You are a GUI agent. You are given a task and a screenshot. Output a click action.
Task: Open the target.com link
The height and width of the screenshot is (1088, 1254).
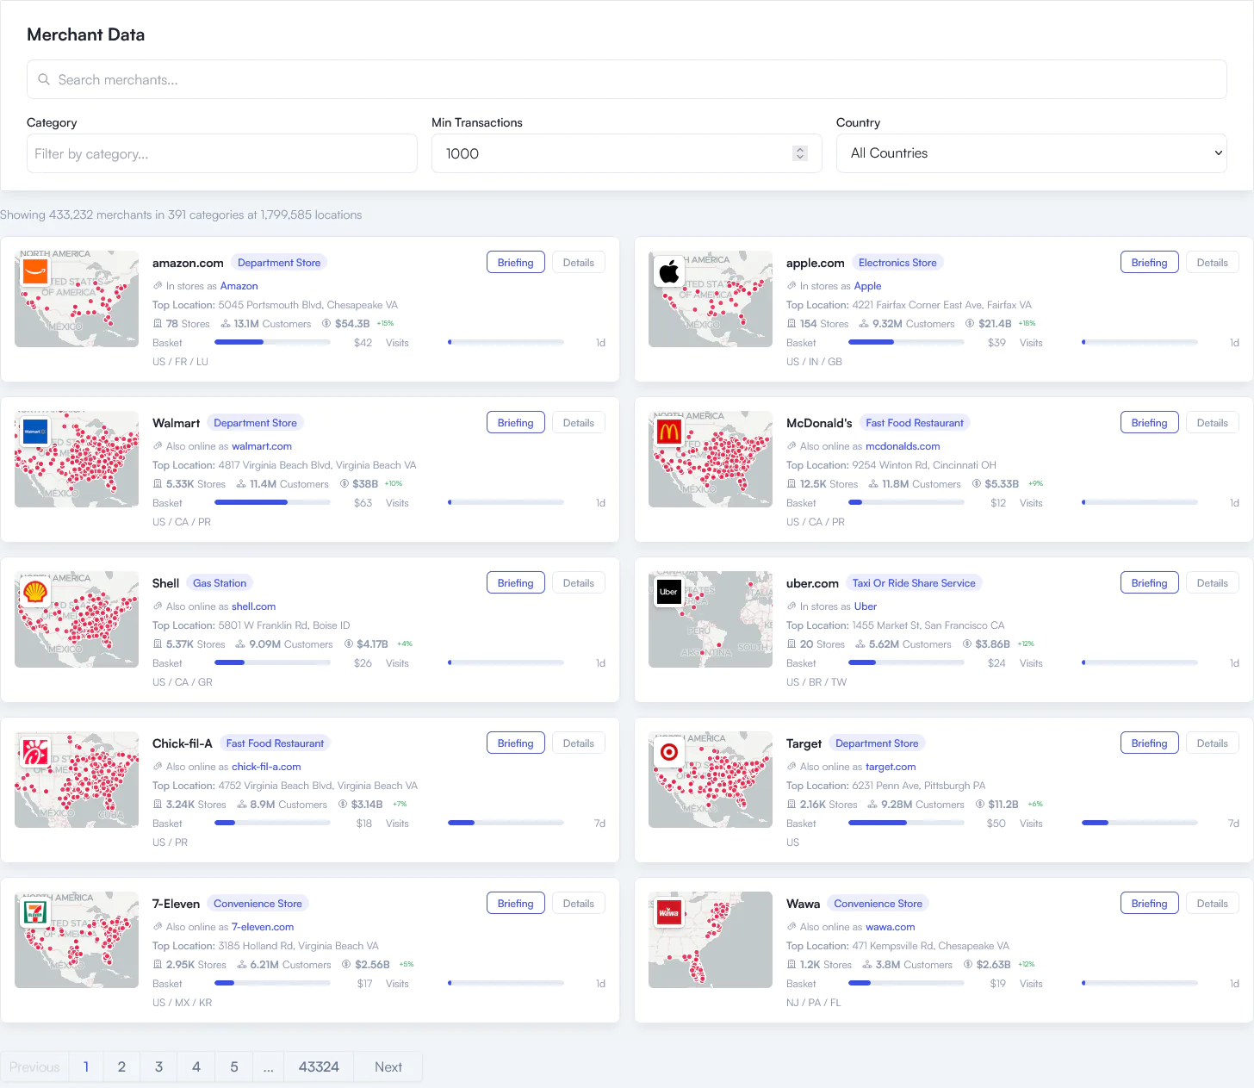click(891, 767)
